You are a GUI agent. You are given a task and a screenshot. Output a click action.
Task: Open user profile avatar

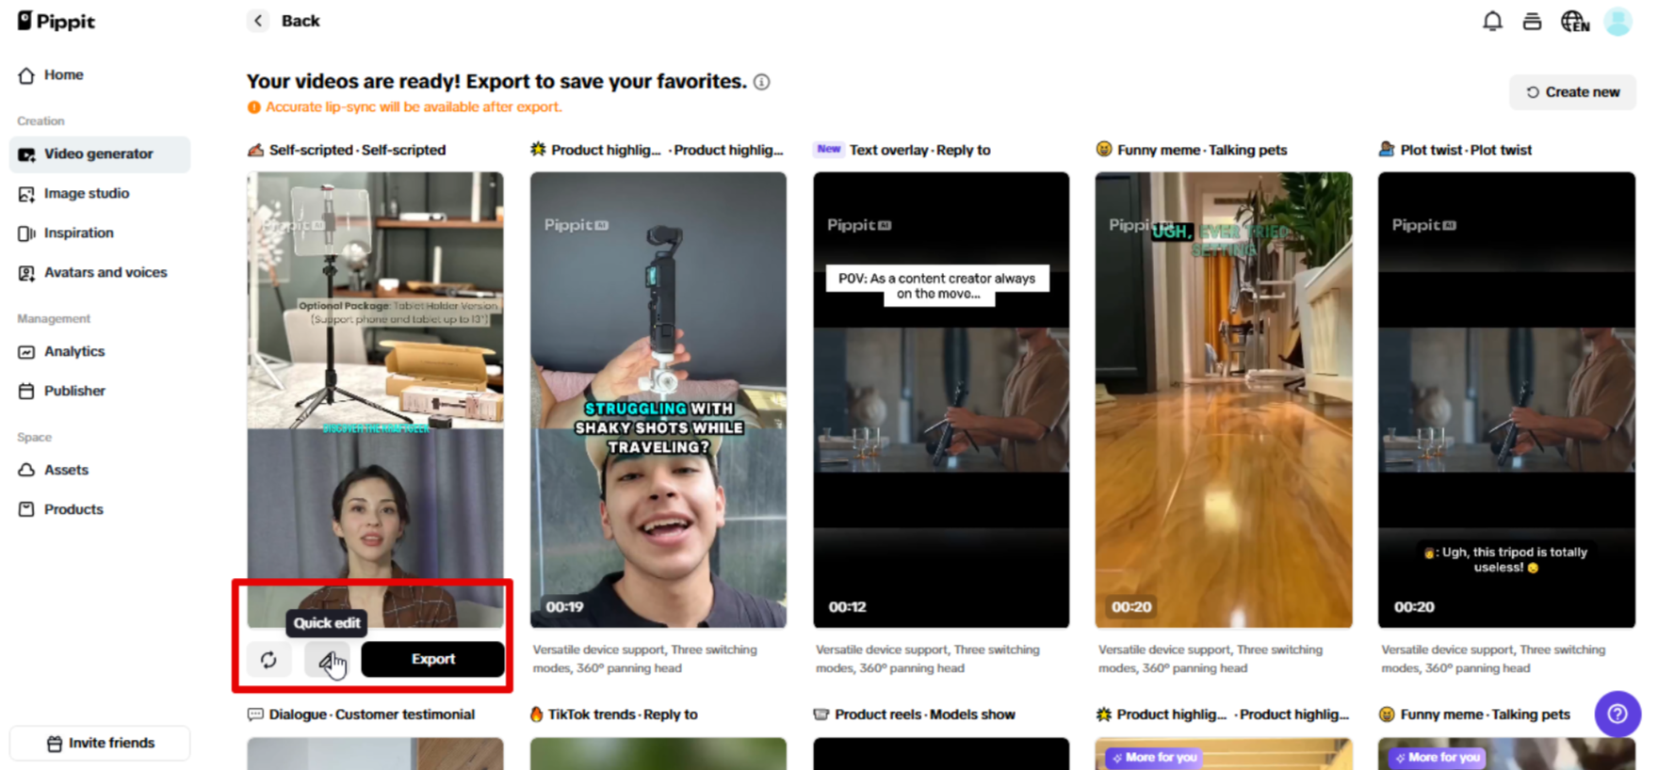point(1618,21)
